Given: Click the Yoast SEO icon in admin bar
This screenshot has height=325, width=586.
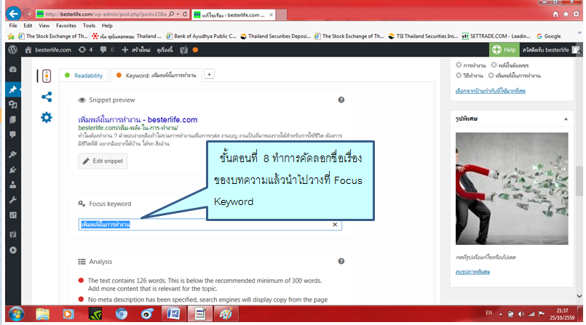Looking at the screenshot, I should [x=183, y=50].
